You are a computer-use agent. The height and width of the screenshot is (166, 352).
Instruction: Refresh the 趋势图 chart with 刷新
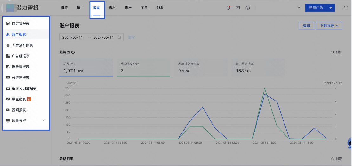(336, 52)
